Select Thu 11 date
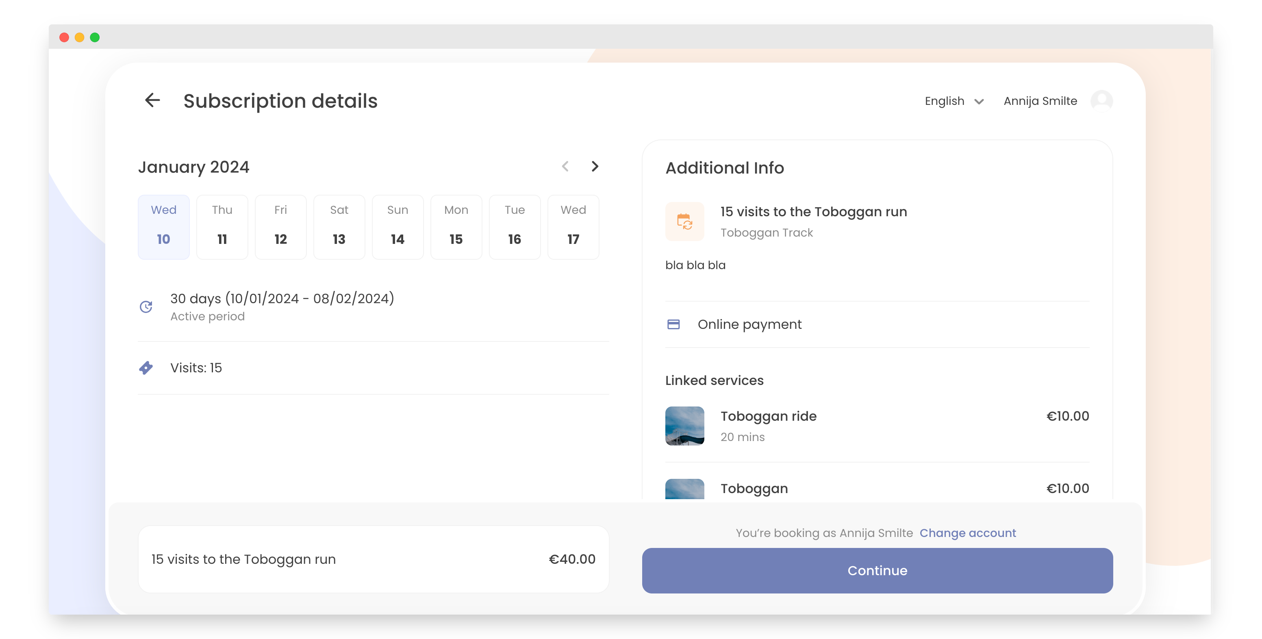The width and height of the screenshot is (1262, 639). pyautogui.click(x=222, y=227)
